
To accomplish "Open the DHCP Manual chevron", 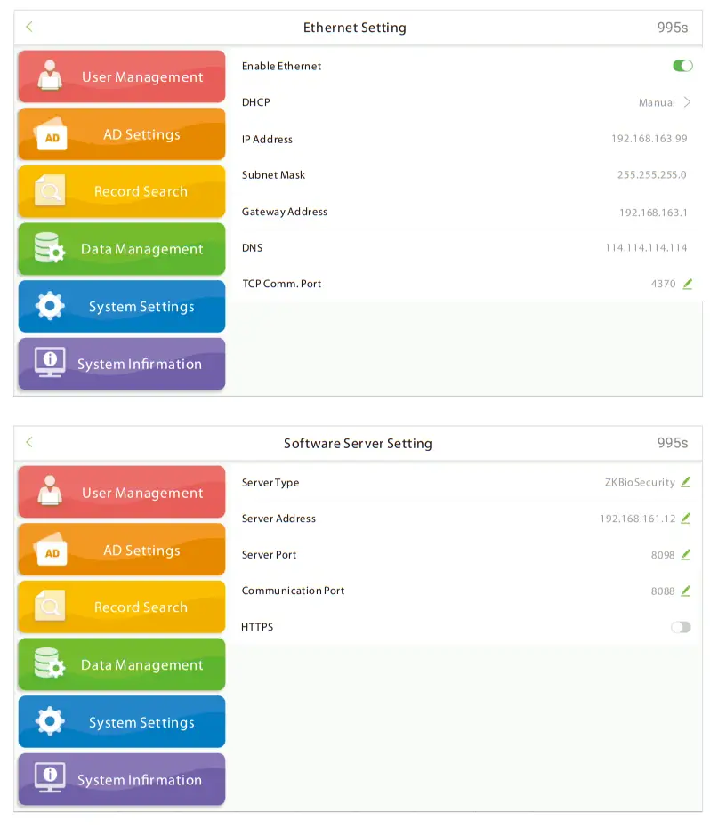I will coord(687,102).
